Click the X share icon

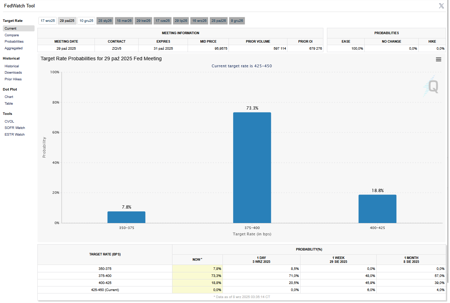click(441, 6)
